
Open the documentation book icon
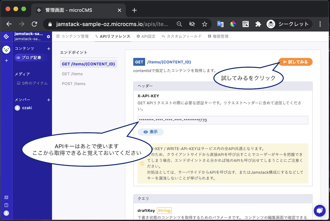6,197
